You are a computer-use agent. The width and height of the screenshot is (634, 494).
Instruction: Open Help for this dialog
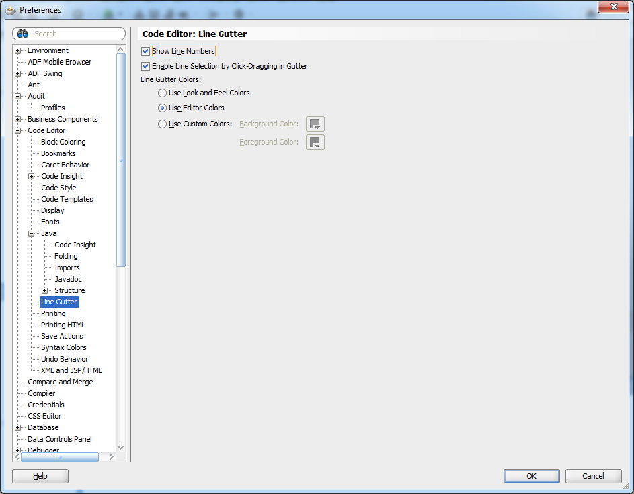click(40, 476)
